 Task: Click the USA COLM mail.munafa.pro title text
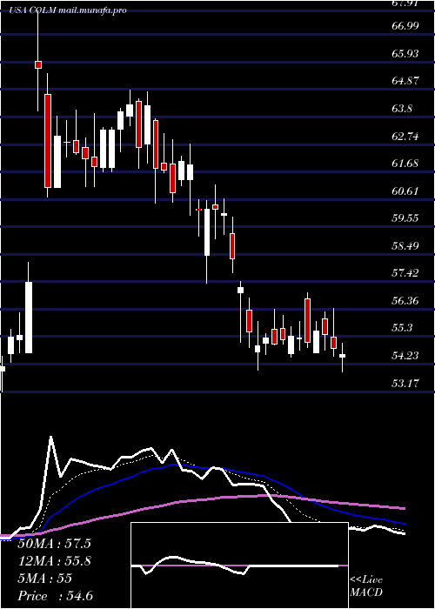(x=69, y=10)
